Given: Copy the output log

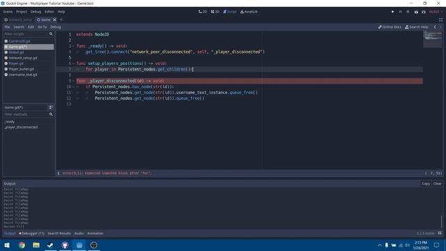Looking at the screenshot, I should [x=426, y=183].
